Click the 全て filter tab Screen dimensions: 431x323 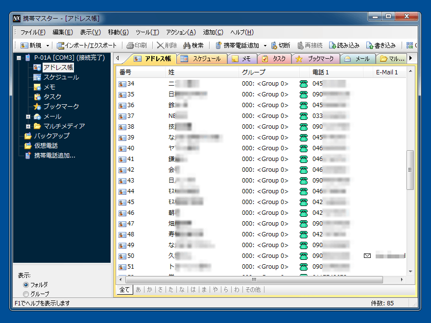[x=124, y=290]
